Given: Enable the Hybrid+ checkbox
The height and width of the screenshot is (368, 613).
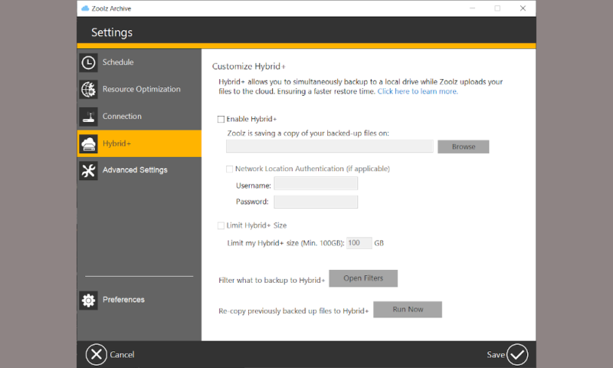Looking at the screenshot, I should 221,120.
